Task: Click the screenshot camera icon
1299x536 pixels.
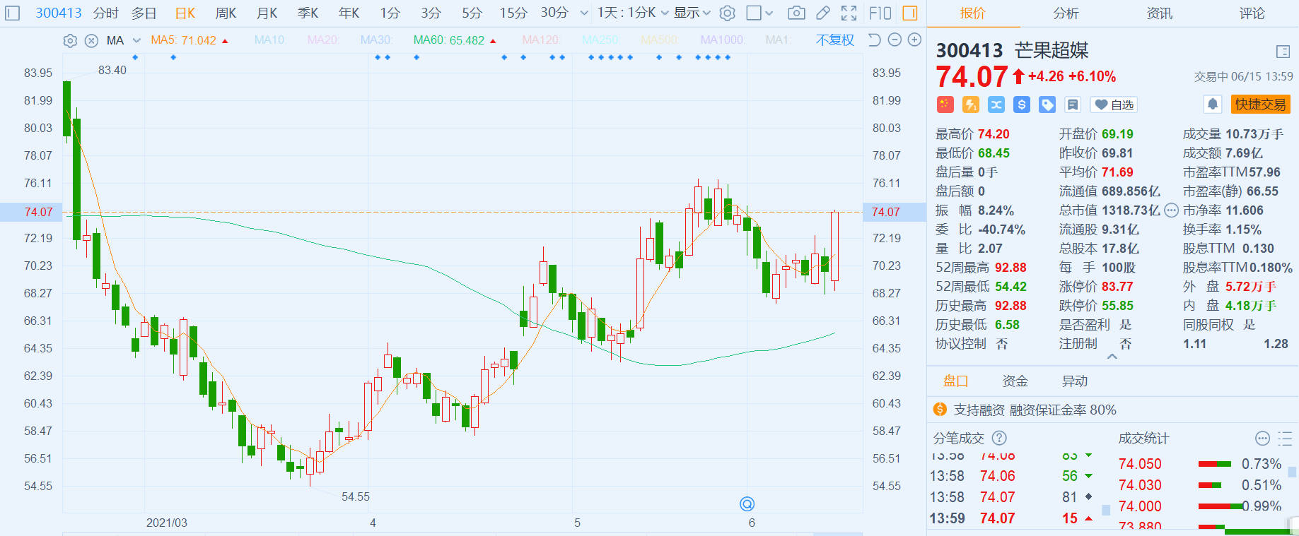Action: pos(796,13)
